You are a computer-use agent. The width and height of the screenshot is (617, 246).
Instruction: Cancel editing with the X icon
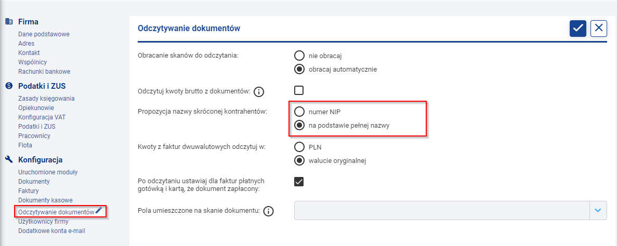coord(599,28)
